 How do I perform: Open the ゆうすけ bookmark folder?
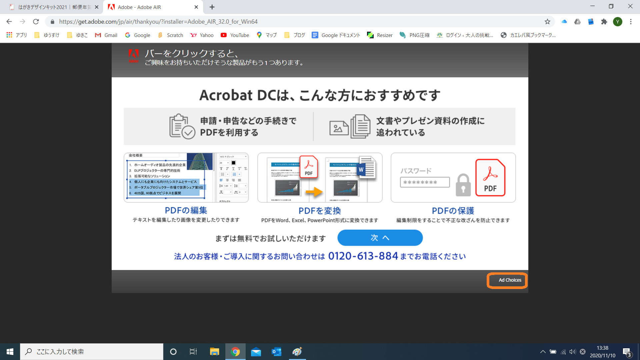click(x=47, y=35)
